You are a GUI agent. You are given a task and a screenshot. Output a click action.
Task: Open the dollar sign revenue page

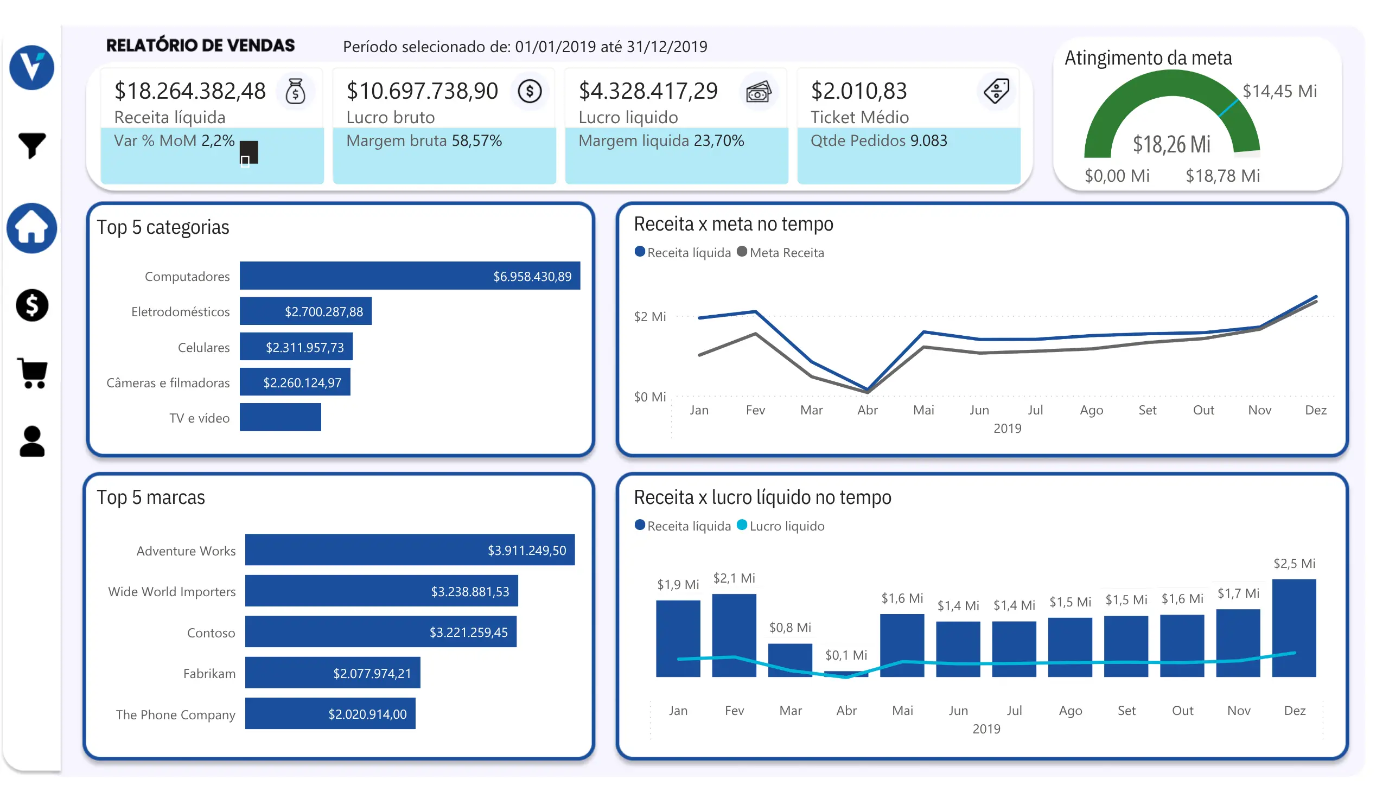31,305
